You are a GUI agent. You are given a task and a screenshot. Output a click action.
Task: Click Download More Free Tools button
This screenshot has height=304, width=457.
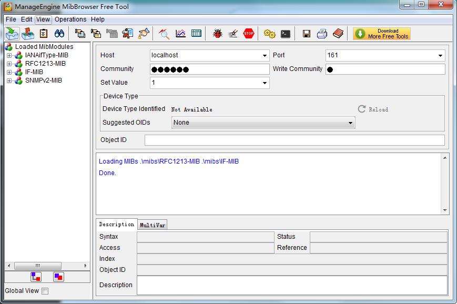(381, 34)
